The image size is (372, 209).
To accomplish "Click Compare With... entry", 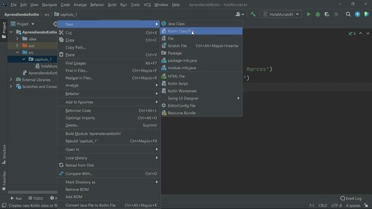I will click(x=109, y=174).
